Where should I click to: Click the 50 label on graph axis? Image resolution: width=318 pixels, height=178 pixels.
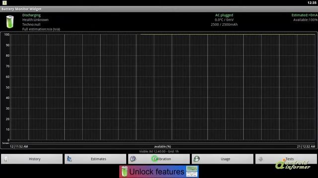(x=7, y=88)
